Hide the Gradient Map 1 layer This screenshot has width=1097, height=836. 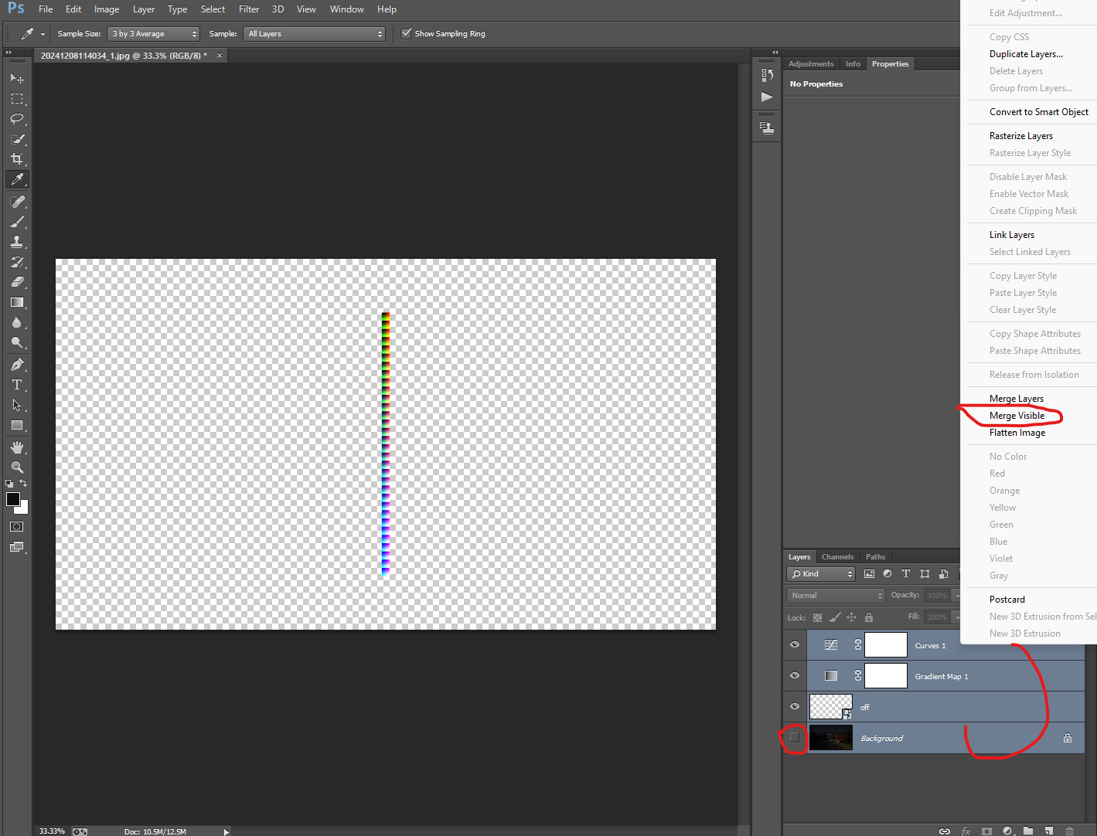[x=795, y=676]
